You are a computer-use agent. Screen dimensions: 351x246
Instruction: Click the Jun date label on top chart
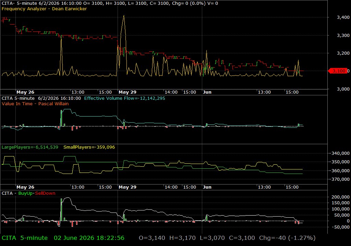(207, 92)
